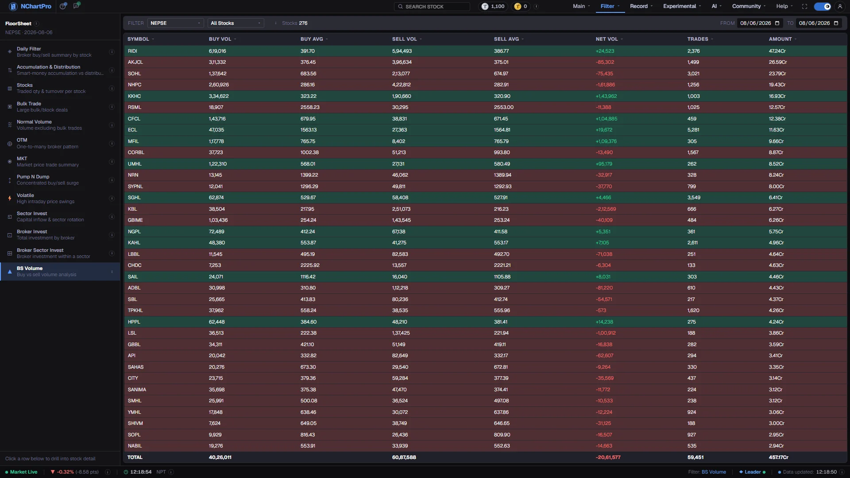Screen dimensions: 850x478
Task: Click the info icon beside token balances
Action: coord(536,6)
